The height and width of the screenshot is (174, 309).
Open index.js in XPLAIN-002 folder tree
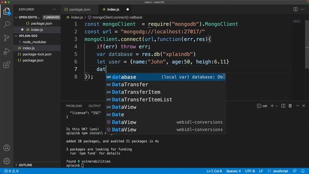pos(28,48)
